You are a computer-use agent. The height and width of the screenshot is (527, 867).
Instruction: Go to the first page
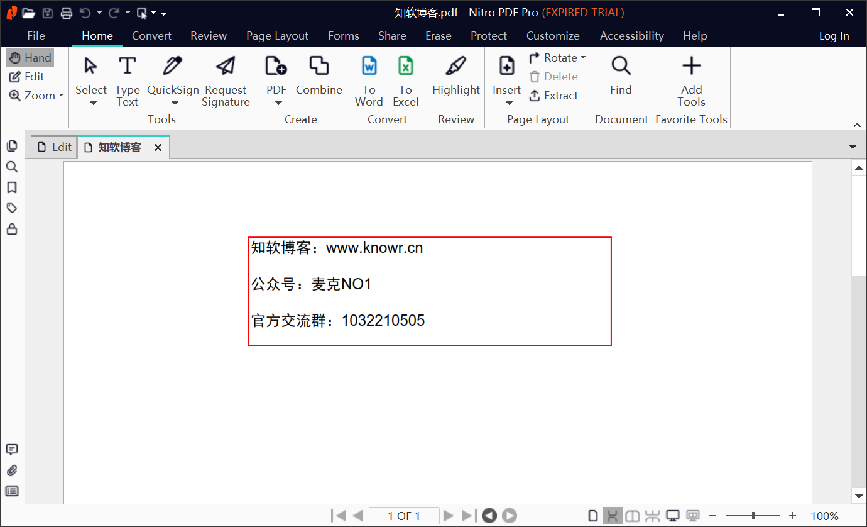pos(339,516)
